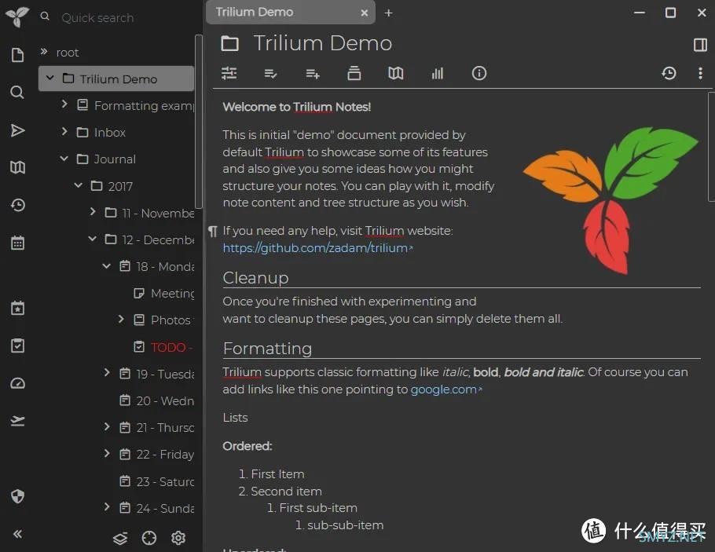This screenshot has width=715, height=552.
Task: Open the github.com/zadam/trilium link
Action: [x=317, y=248]
